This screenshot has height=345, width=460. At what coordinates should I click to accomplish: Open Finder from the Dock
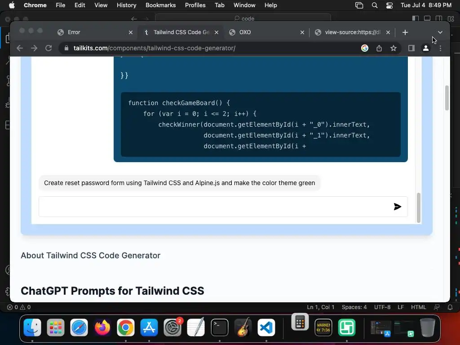(32, 327)
